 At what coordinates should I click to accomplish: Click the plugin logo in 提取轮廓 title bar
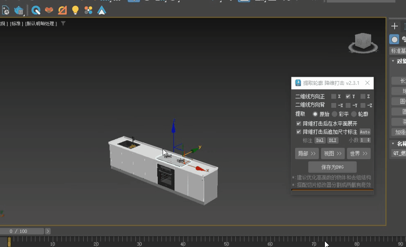[x=298, y=83]
